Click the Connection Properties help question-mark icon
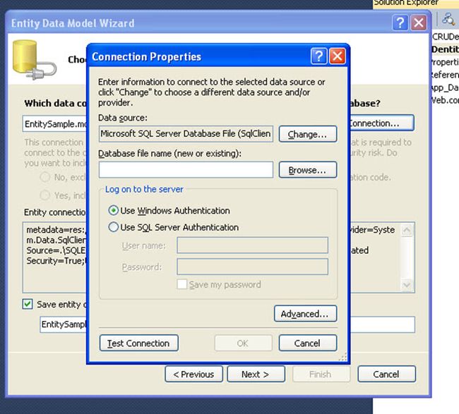 [318, 56]
